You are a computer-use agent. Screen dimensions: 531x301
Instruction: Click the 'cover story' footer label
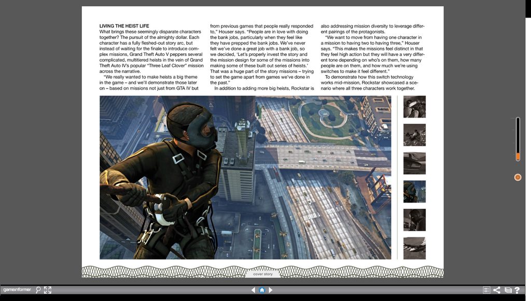(x=263, y=274)
